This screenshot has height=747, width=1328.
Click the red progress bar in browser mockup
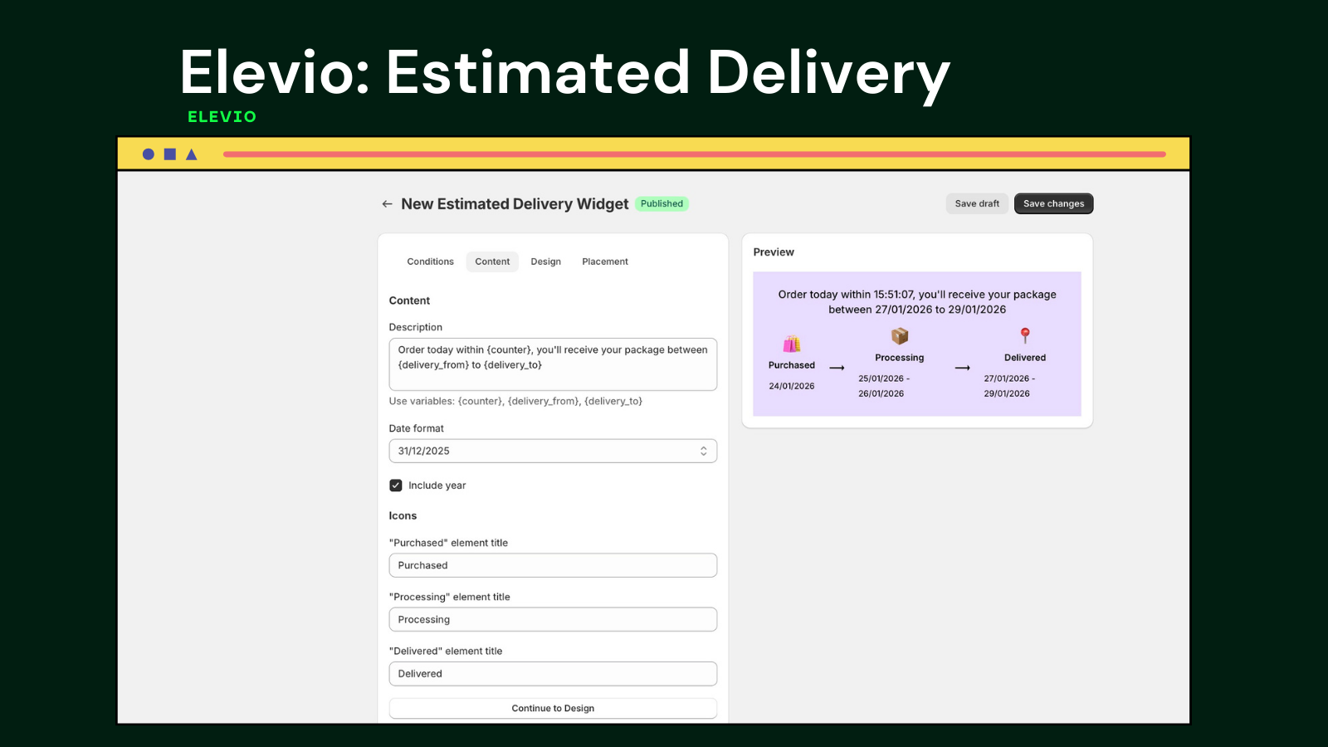click(x=694, y=154)
